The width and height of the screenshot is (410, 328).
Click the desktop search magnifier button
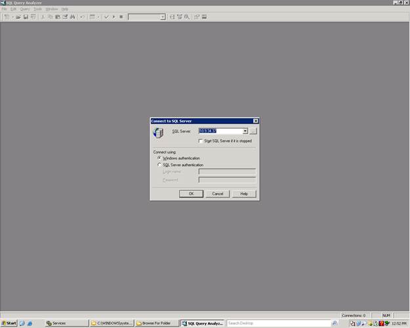click(x=335, y=323)
